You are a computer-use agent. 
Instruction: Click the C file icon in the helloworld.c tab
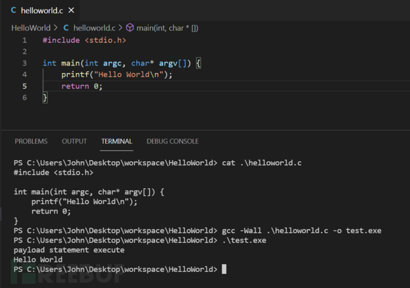tap(14, 11)
